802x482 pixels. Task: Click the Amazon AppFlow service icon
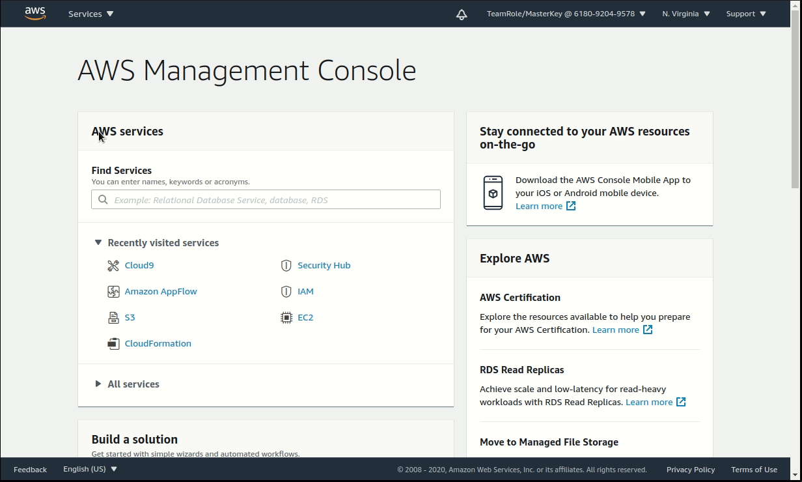(x=113, y=292)
